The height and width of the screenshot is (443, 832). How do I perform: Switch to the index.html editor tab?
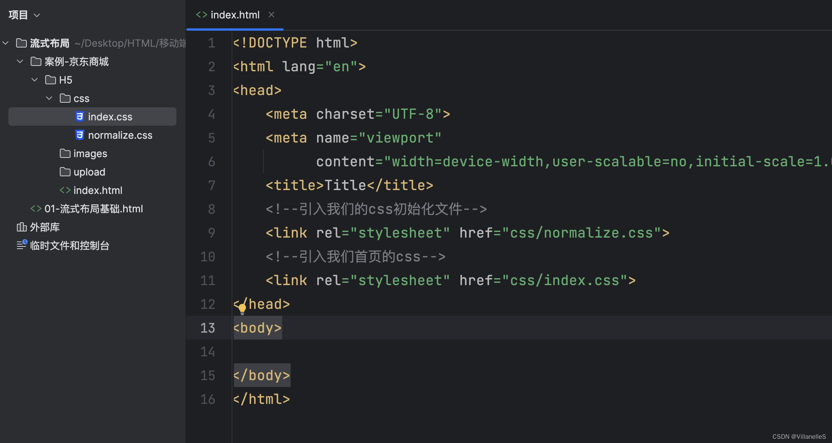pyautogui.click(x=235, y=15)
